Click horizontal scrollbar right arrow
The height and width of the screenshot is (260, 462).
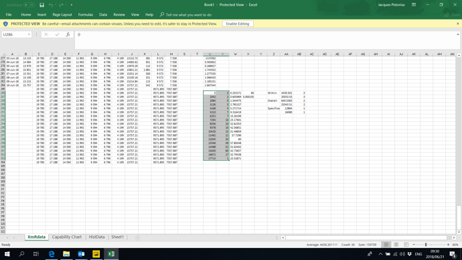tap(454, 238)
